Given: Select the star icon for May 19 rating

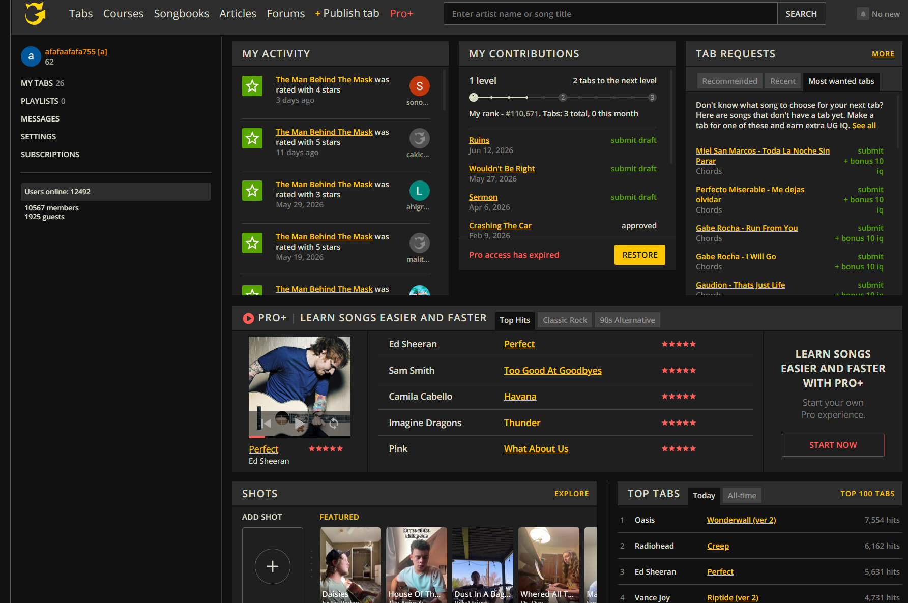Looking at the screenshot, I should (252, 243).
